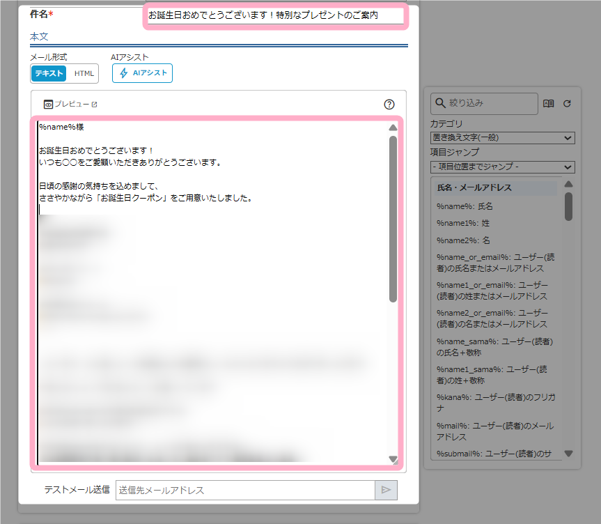The image size is (601, 524).
Task: Click the reload icon in placeholder panel
Action: tap(567, 103)
